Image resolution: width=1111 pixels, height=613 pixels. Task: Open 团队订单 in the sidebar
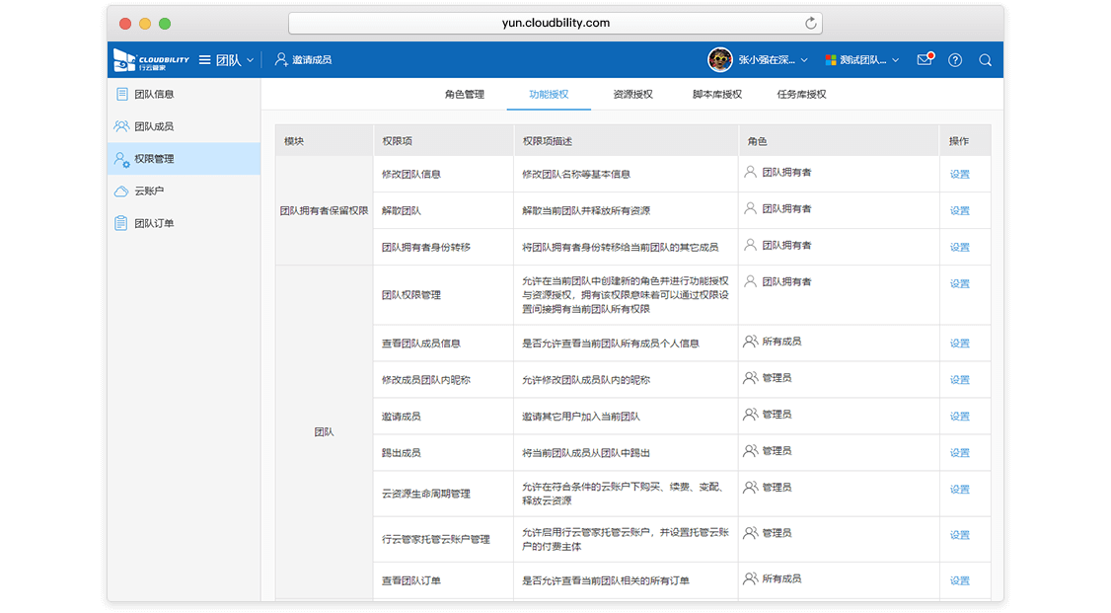coord(153,223)
